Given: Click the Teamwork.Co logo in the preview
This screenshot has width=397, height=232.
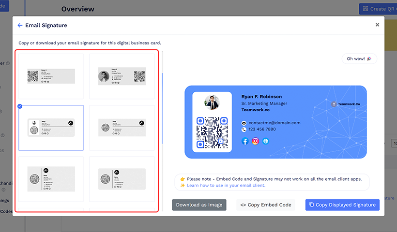Looking at the screenshot, I should point(346,104).
